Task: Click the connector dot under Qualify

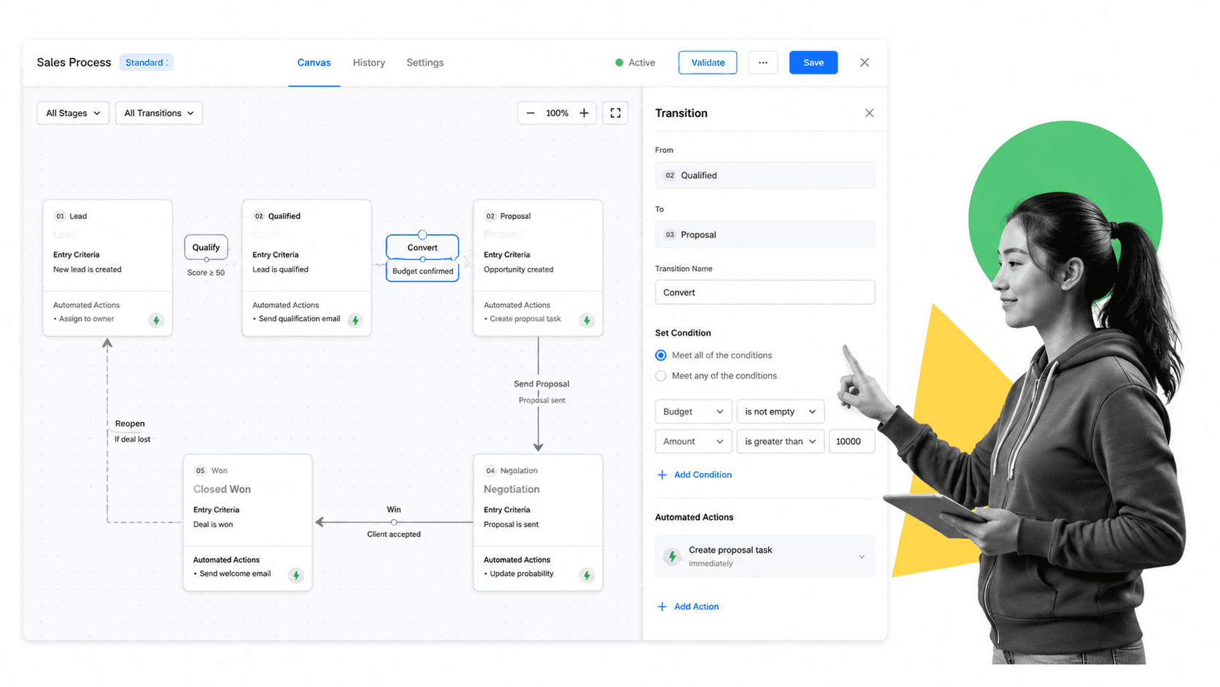Action: (x=206, y=259)
